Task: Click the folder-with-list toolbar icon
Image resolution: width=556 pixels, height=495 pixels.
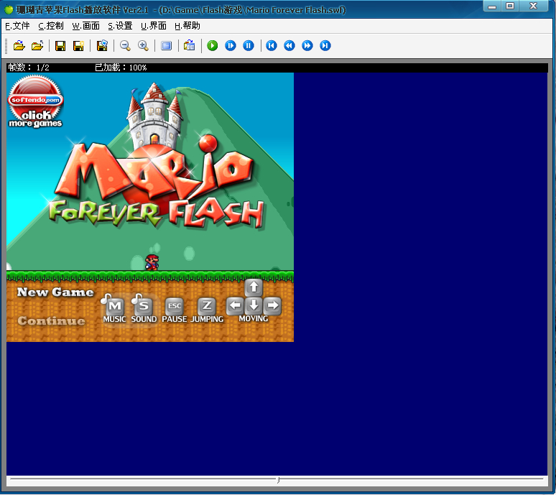Action: 190,46
